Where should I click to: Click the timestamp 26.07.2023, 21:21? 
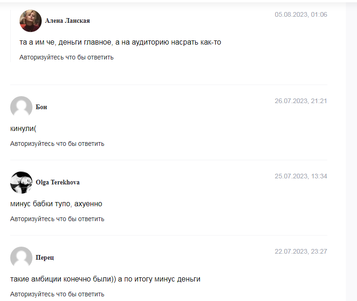301,101
